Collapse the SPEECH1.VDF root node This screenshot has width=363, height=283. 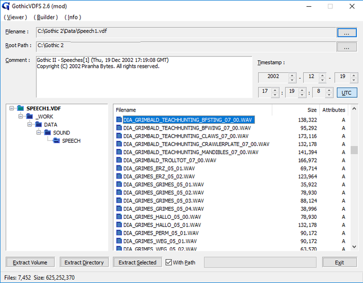coord(11,109)
